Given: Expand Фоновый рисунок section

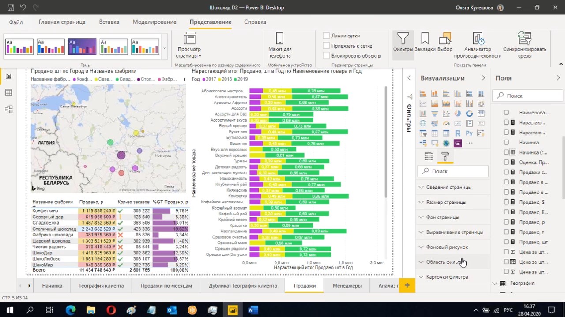Looking at the screenshot, I should 453,247.
